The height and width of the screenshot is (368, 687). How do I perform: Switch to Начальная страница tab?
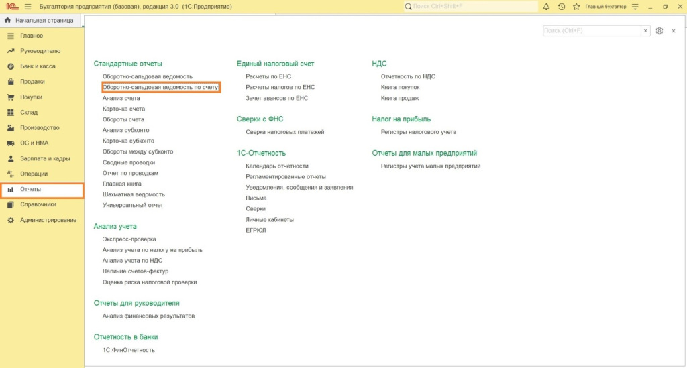(44, 20)
